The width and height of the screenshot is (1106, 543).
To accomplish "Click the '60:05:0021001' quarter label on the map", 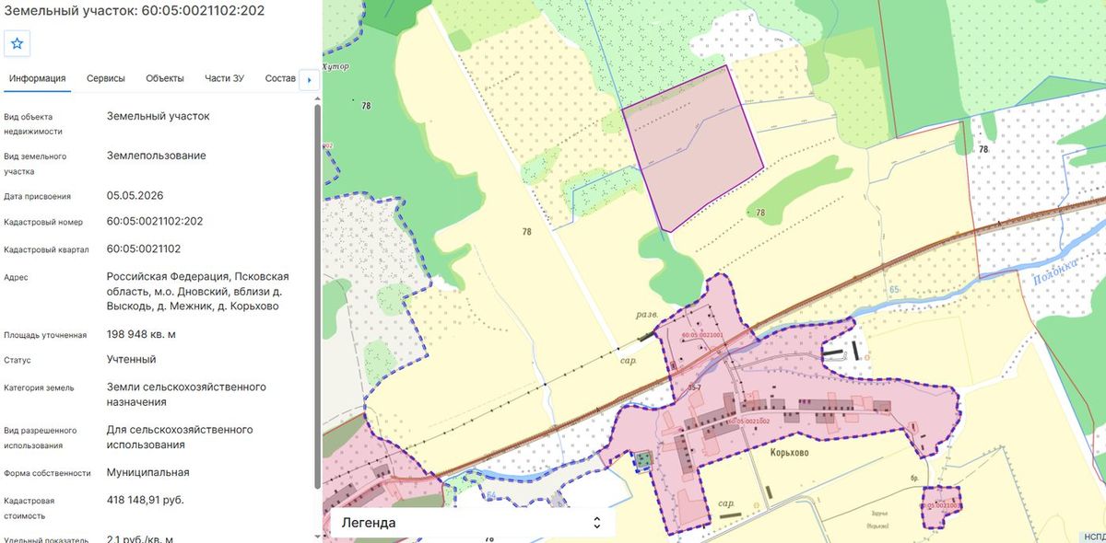I will tap(702, 336).
